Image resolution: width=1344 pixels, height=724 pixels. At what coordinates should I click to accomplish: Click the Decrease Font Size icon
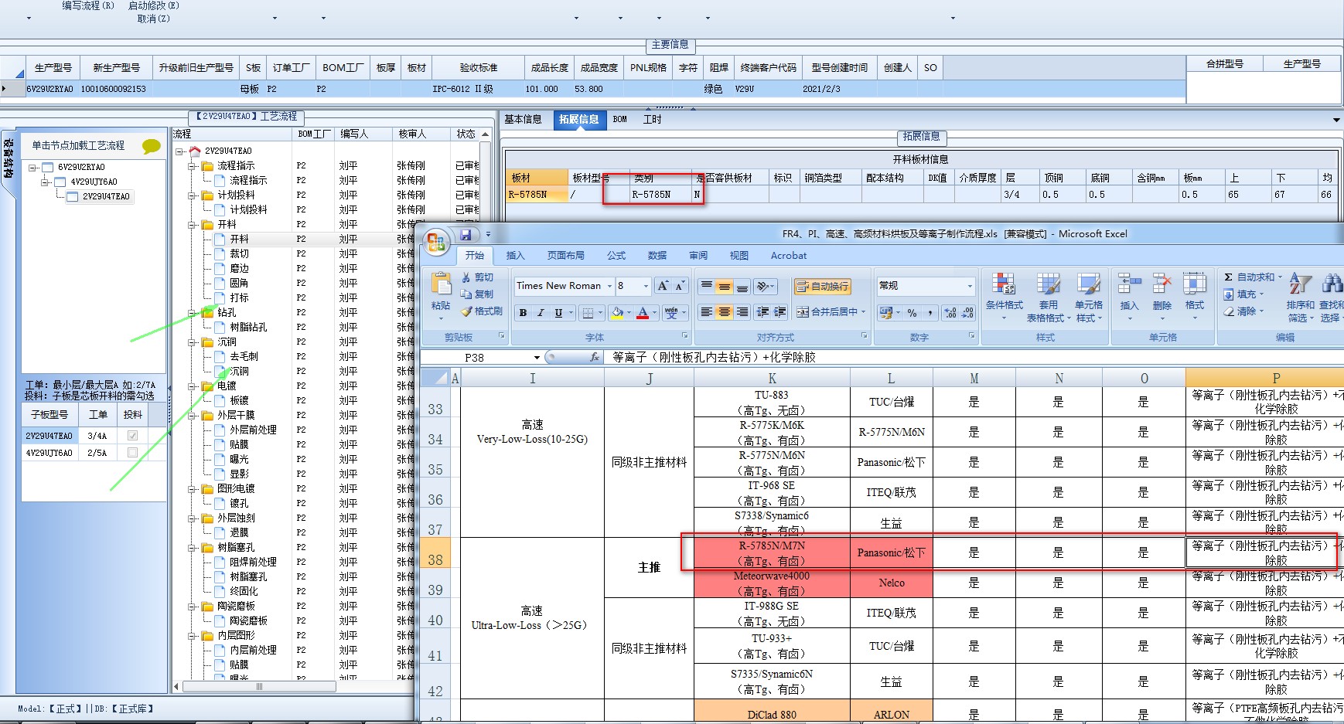click(x=680, y=286)
